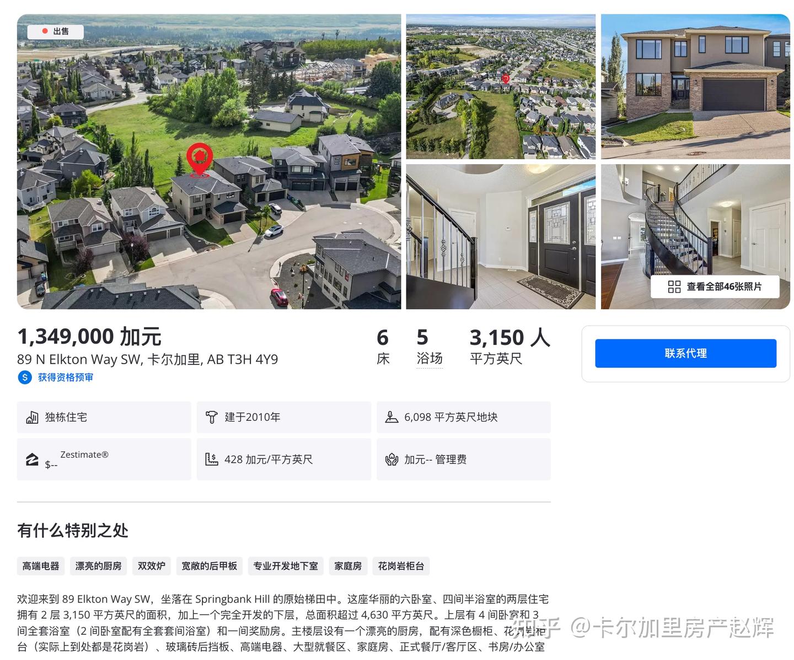
Task: Click the underlined 浴场 bathrooms label
Action: [x=430, y=359]
